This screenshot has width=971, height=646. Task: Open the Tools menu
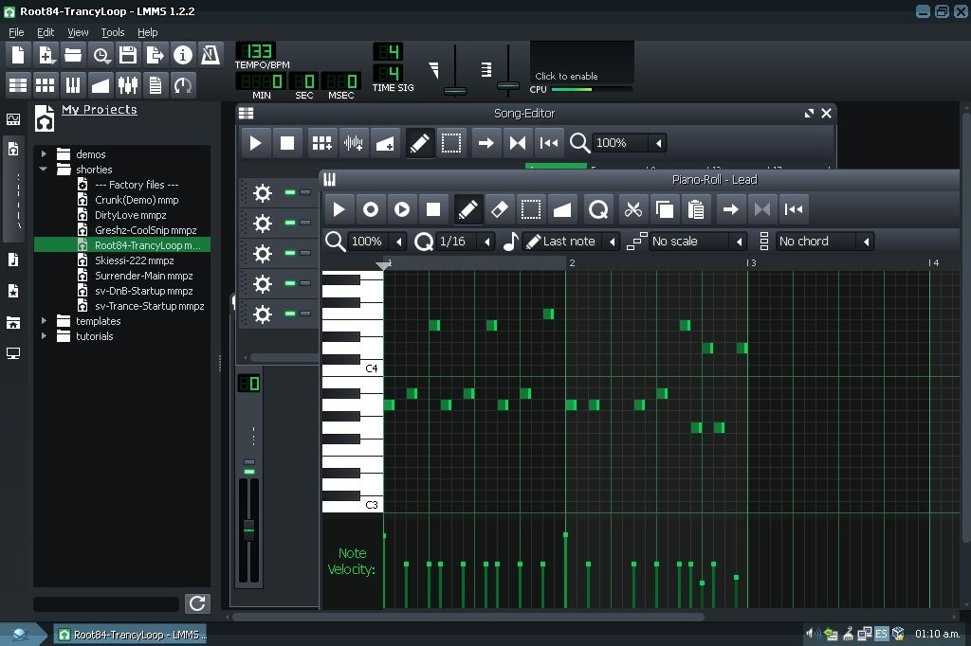(112, 32)
